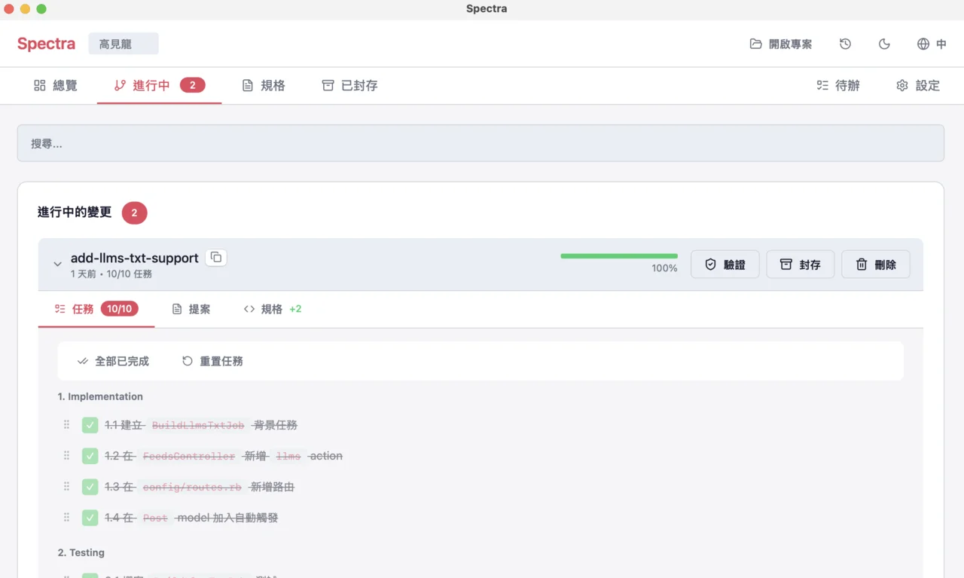Image resolution: width=964 pixels, height=578 pixels.
Task: Click the 重置任務 reset icon
Action: (188, 361)
